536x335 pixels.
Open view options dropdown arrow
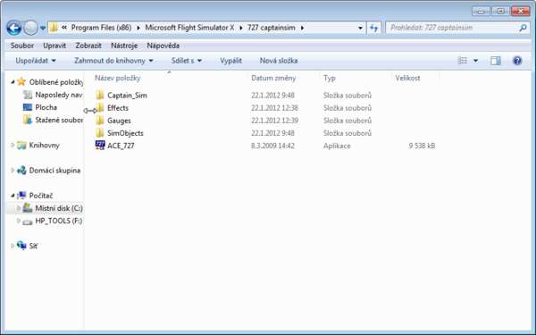tap(475, 61)
